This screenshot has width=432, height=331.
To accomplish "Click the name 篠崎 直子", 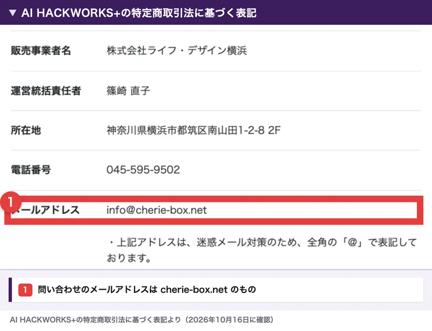I will tap(128, 90).
